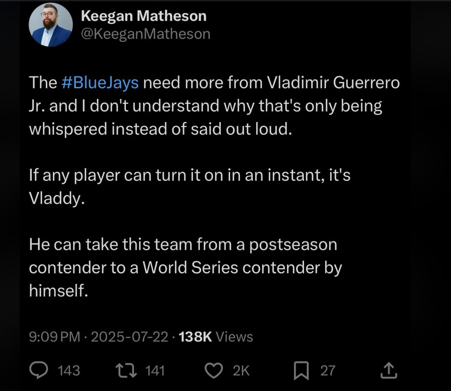Click the sentence ending with "it's Vladdy."
Viewport: 451px width, 391px height.
189,186
